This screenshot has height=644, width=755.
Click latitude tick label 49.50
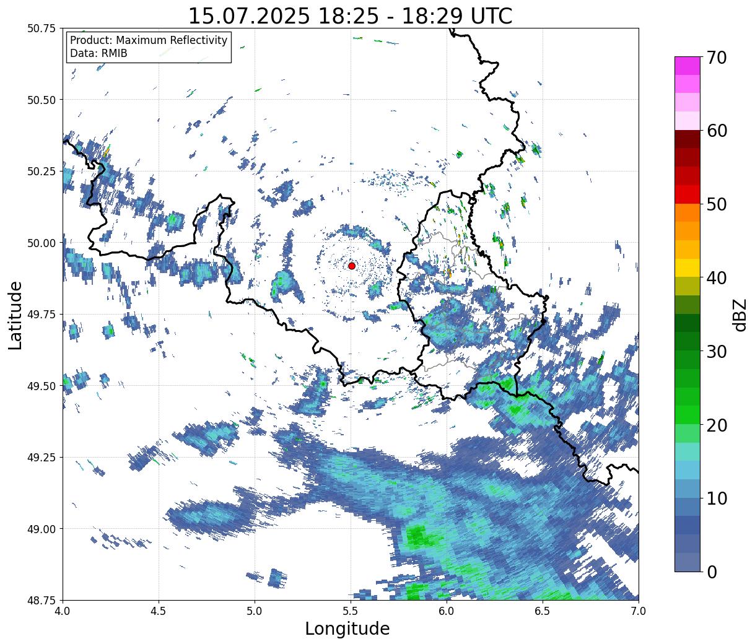(x=41, y=386)
